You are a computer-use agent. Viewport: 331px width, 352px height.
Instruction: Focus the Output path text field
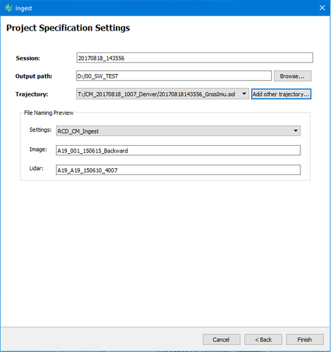[174, 76]
